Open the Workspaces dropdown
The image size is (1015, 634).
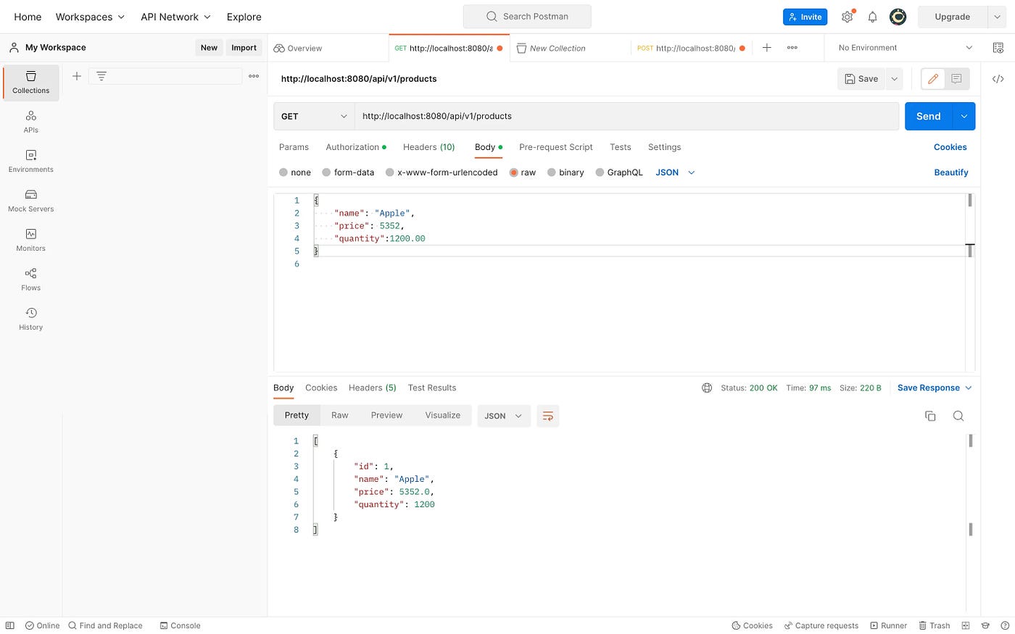(x=90, y=17)
